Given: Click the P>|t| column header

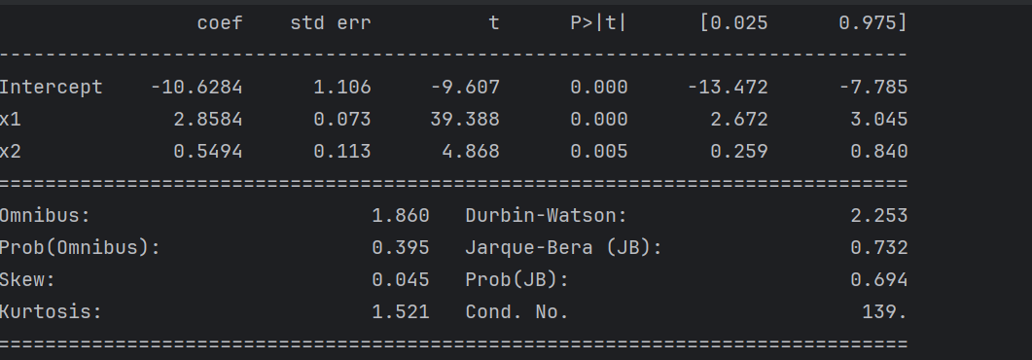Looking at the screenshot, I should pos(599,23).
